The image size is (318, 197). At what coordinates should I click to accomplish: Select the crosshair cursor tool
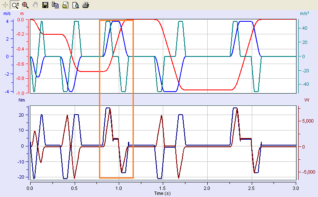[5, 5]
